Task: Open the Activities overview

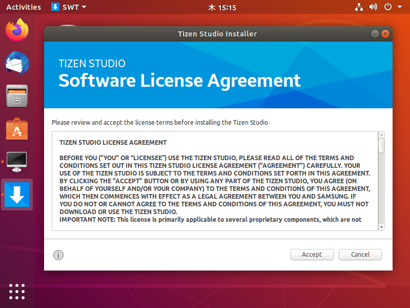Action: 23,7
